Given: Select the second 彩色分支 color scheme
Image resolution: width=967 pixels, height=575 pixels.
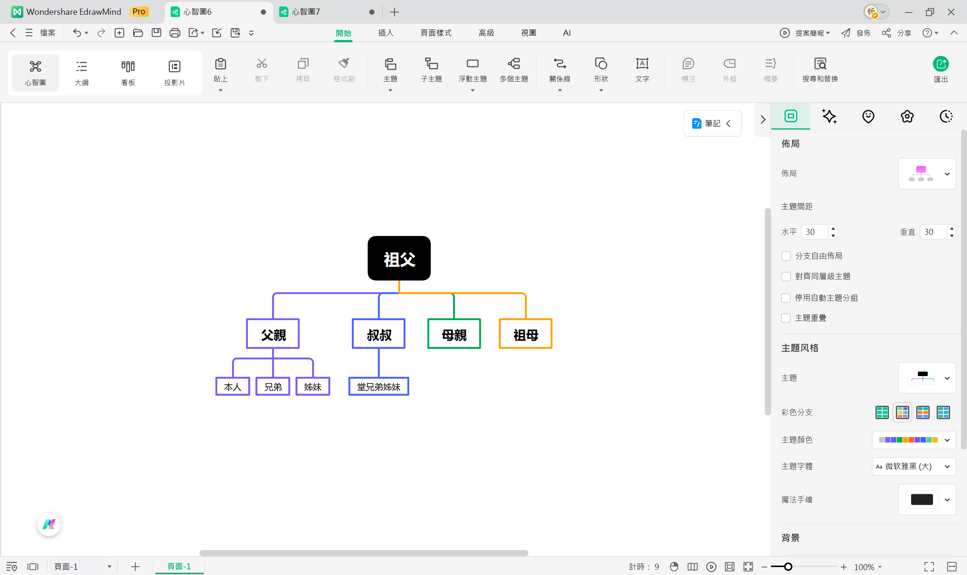Looking at the screenshot, I should 902,412.
